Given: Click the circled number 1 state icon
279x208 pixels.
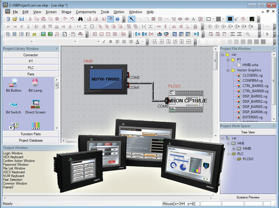Looking at the screenshot, I should point(210,27).
